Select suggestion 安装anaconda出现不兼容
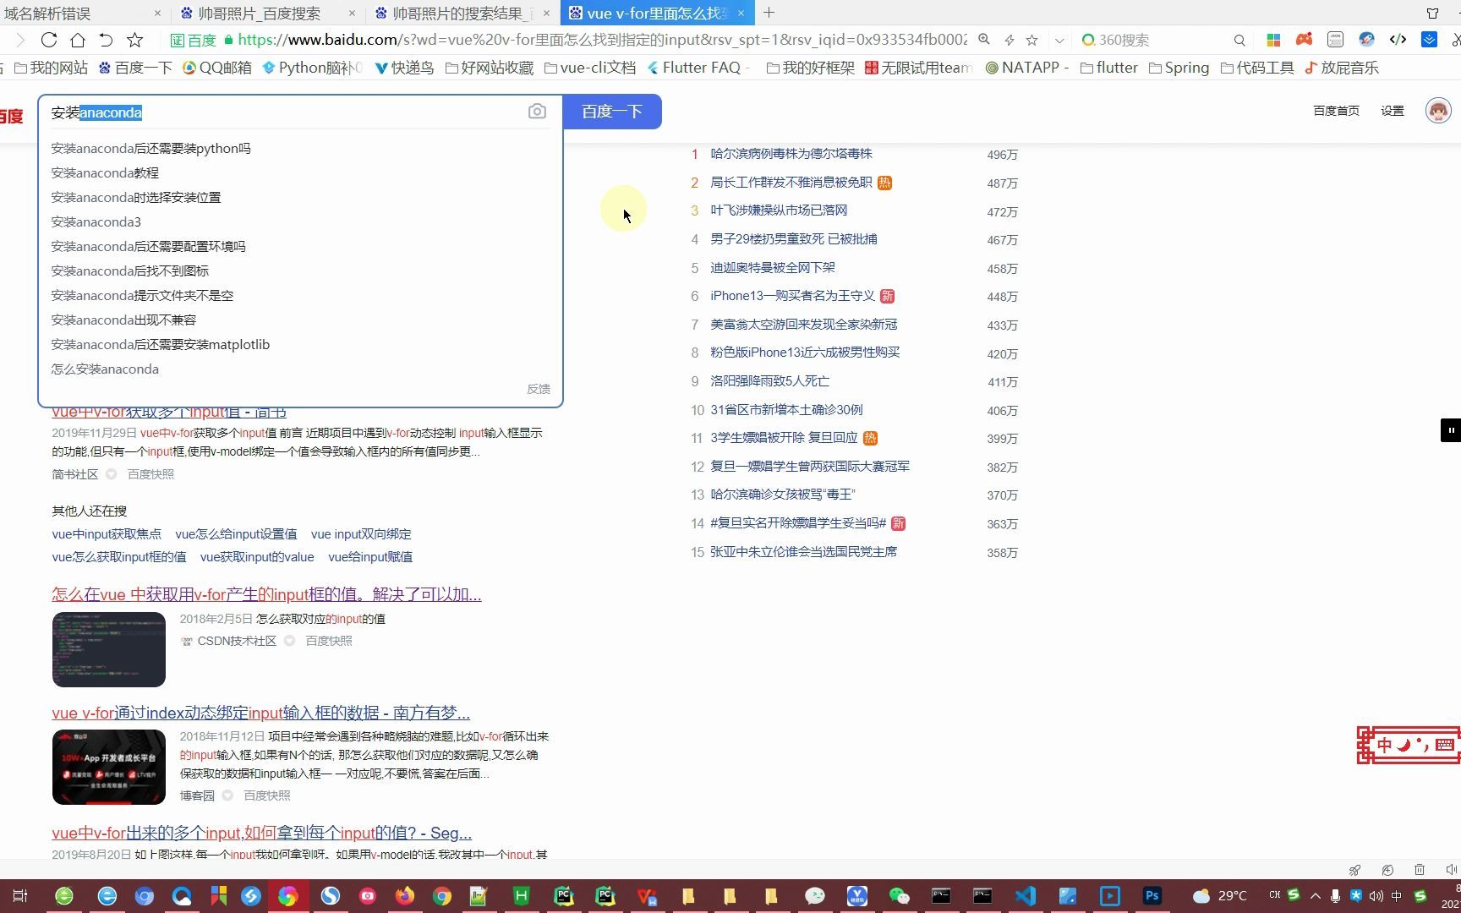The height and width of the screenshot is (913, 1461). point(123,320)
